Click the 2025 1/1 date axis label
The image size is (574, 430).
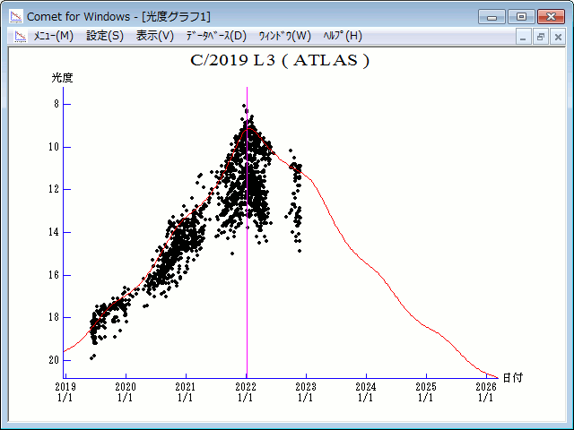click(x=426, y=391)
